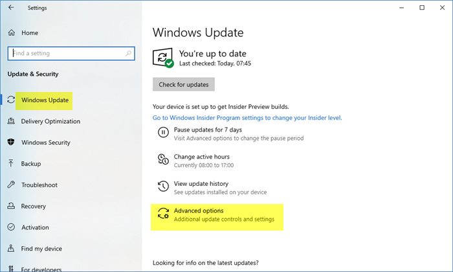Open the Recovery section
This screenshot has width=453, height=272.
[x=33, y=206]
